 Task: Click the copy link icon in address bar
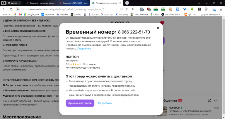coord(121,9)
